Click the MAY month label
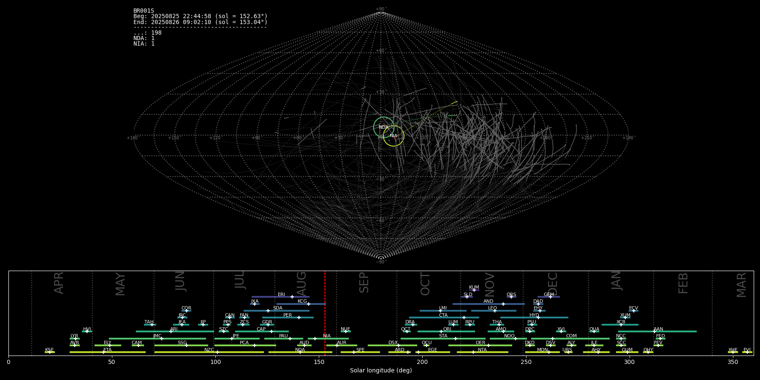The image size is (760, 380). click(120, 284)
